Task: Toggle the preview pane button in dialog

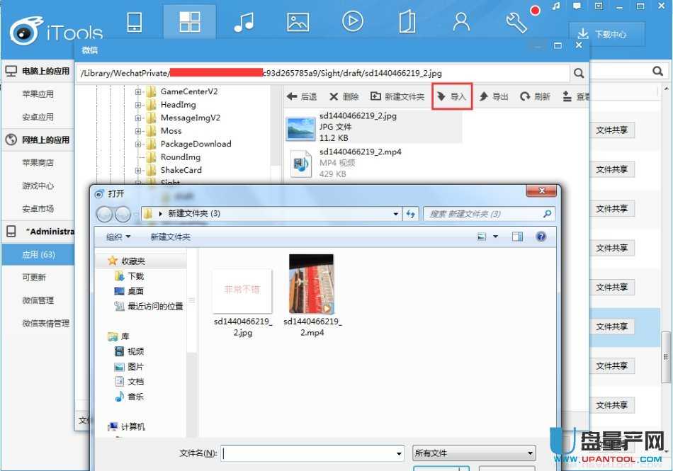Action: (518, 237)
